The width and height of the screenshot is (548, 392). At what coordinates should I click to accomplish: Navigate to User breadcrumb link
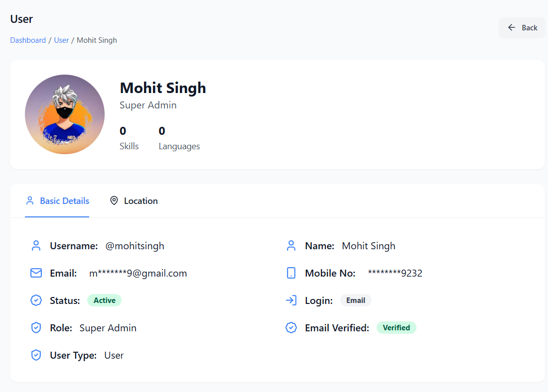click(x=61, y=40)
